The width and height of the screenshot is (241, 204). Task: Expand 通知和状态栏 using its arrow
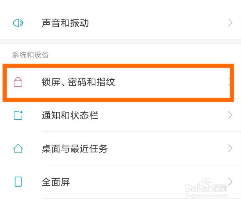(x=230, y=115)
